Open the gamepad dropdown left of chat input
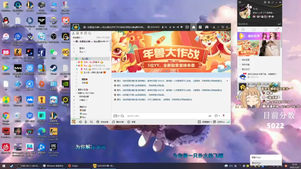 (x=116, y=116)
